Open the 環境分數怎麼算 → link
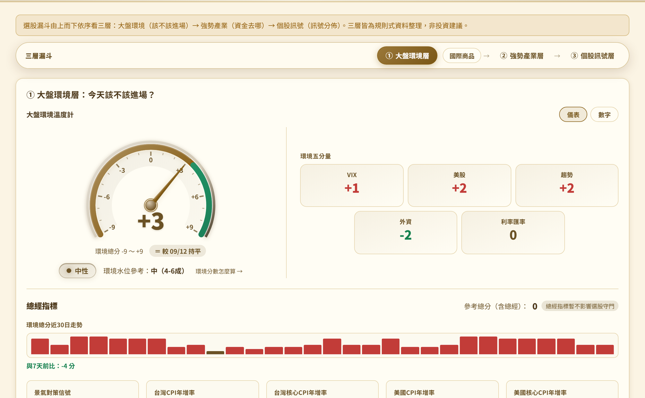This screenshot has height=398, width=645. [219, 271]
